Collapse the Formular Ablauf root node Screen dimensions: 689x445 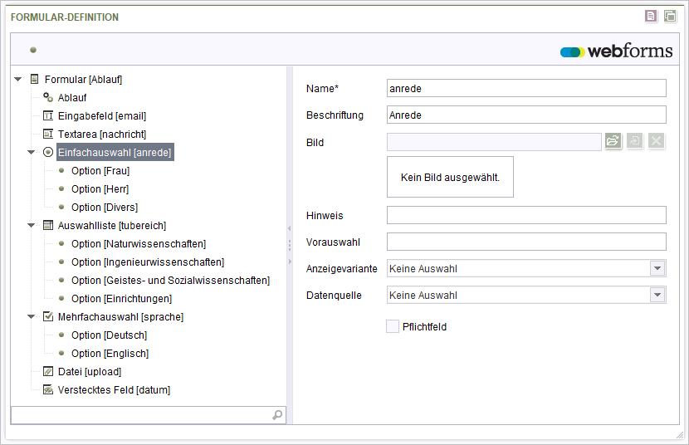pyautogui.click(x=18, y=80)
